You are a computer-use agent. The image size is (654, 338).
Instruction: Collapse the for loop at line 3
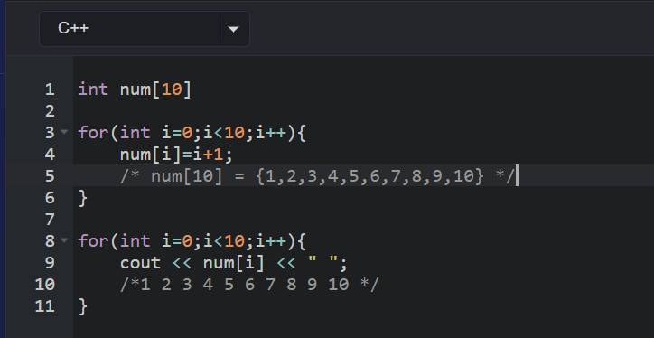pos(64,132)
